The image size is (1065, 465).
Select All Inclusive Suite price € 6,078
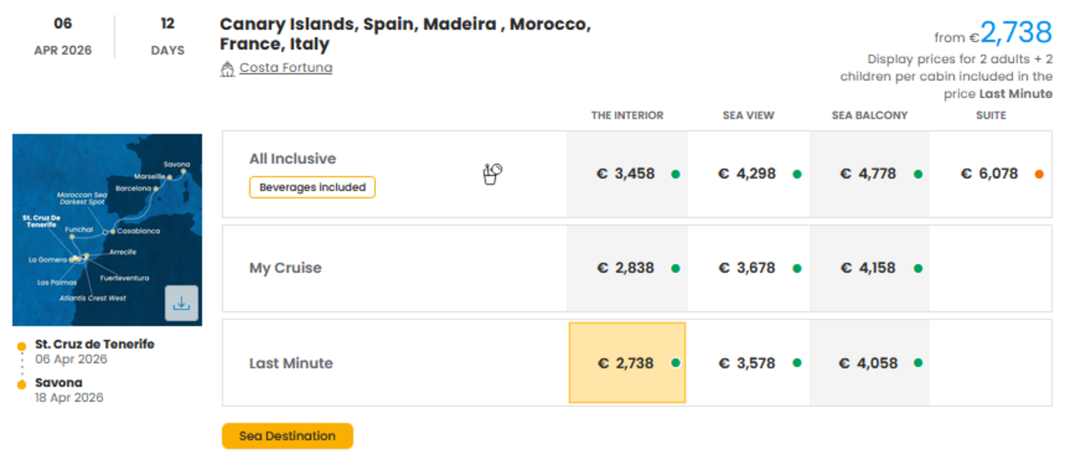tap(989, 174)
